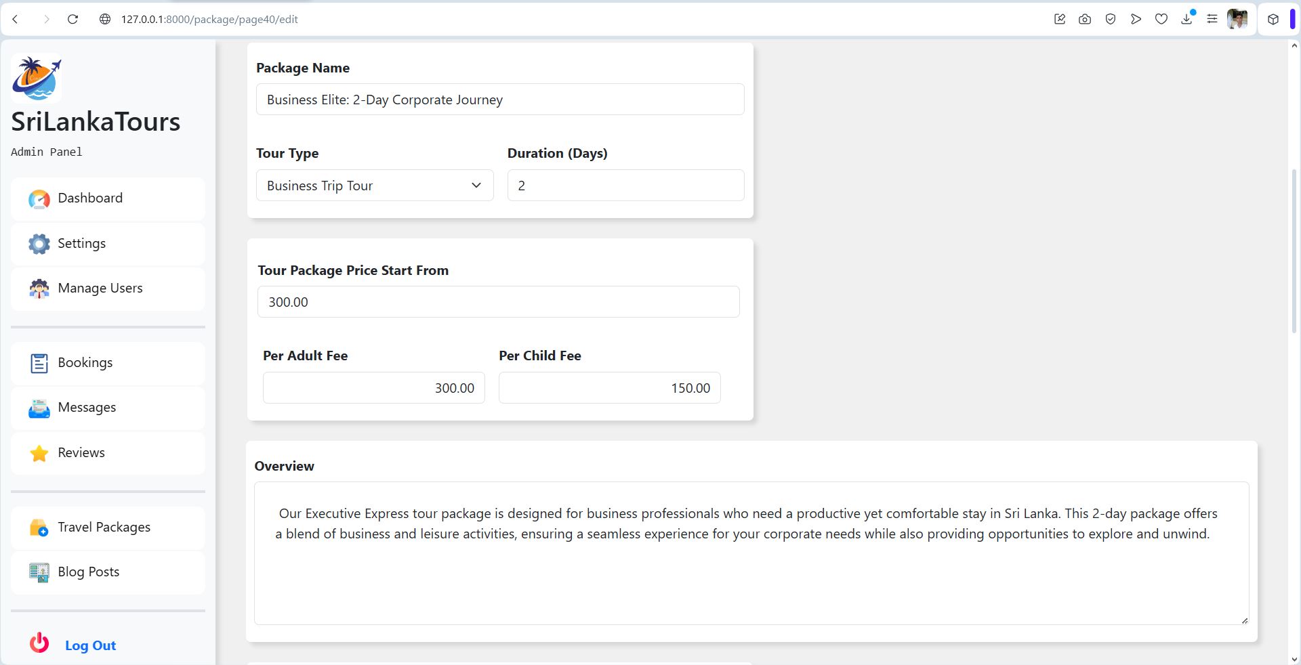Click the Per Child Fee field
The width and height of the screenshot is (1301, 665).
point(610,388)
